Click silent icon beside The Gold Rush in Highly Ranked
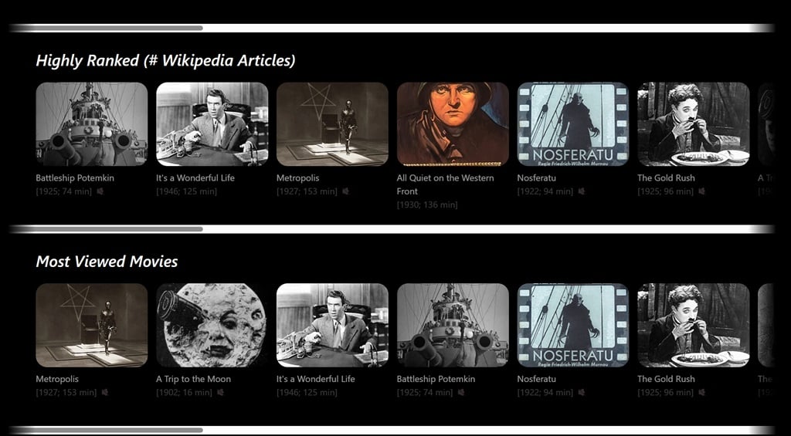The image size is (791, 436). [701, 191]
